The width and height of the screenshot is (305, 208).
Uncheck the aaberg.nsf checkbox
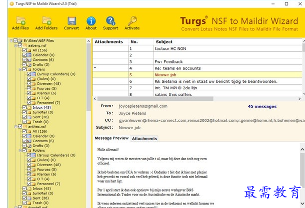(x=20, y=45)
